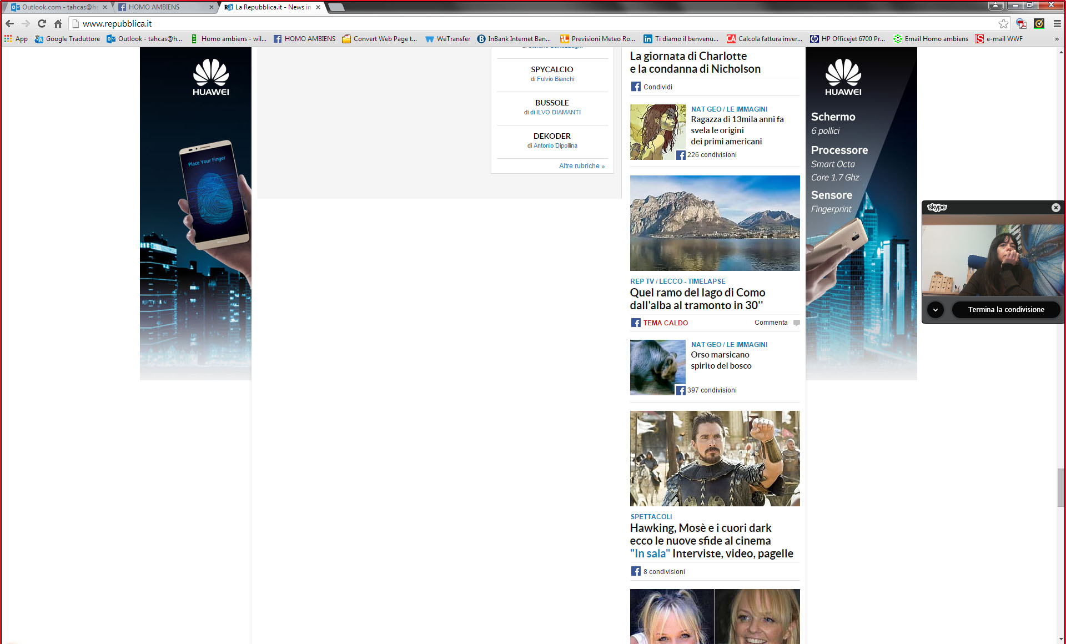
Task: Click the Lake Como landscape thumbnail
Action: coord(715,223)
